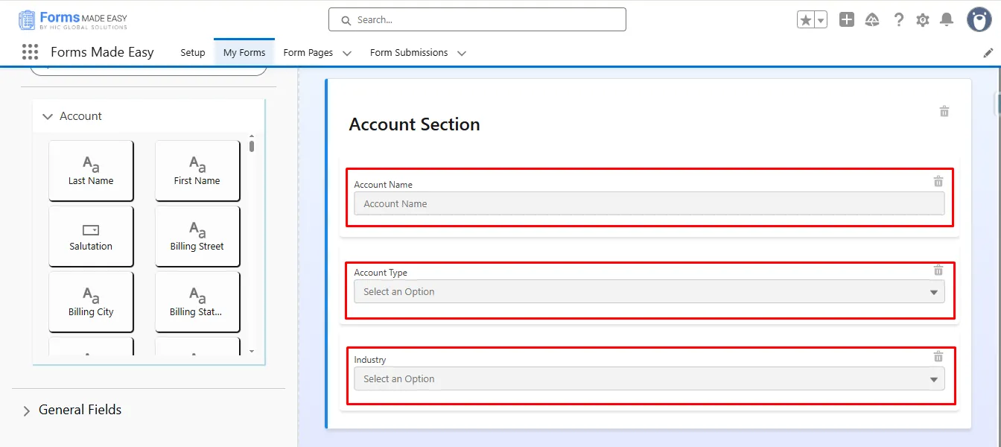This screenshot has height=447, width=1001.
Task: Open the Industry Select an Option dropdown
Action: pyautogui.click(x=649, y=379)
